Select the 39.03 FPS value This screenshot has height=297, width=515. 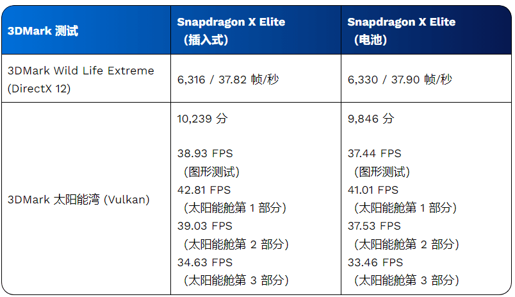click(205, 226)
